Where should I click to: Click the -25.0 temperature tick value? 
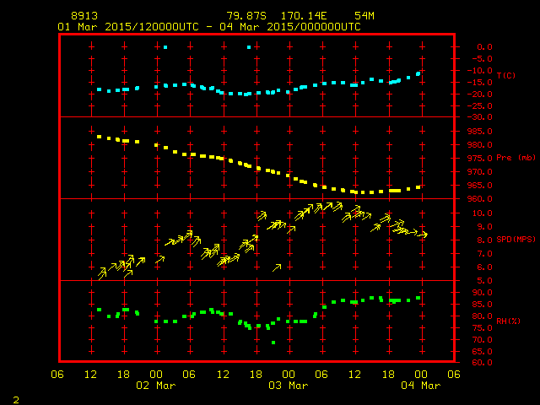tap(480, 106)
